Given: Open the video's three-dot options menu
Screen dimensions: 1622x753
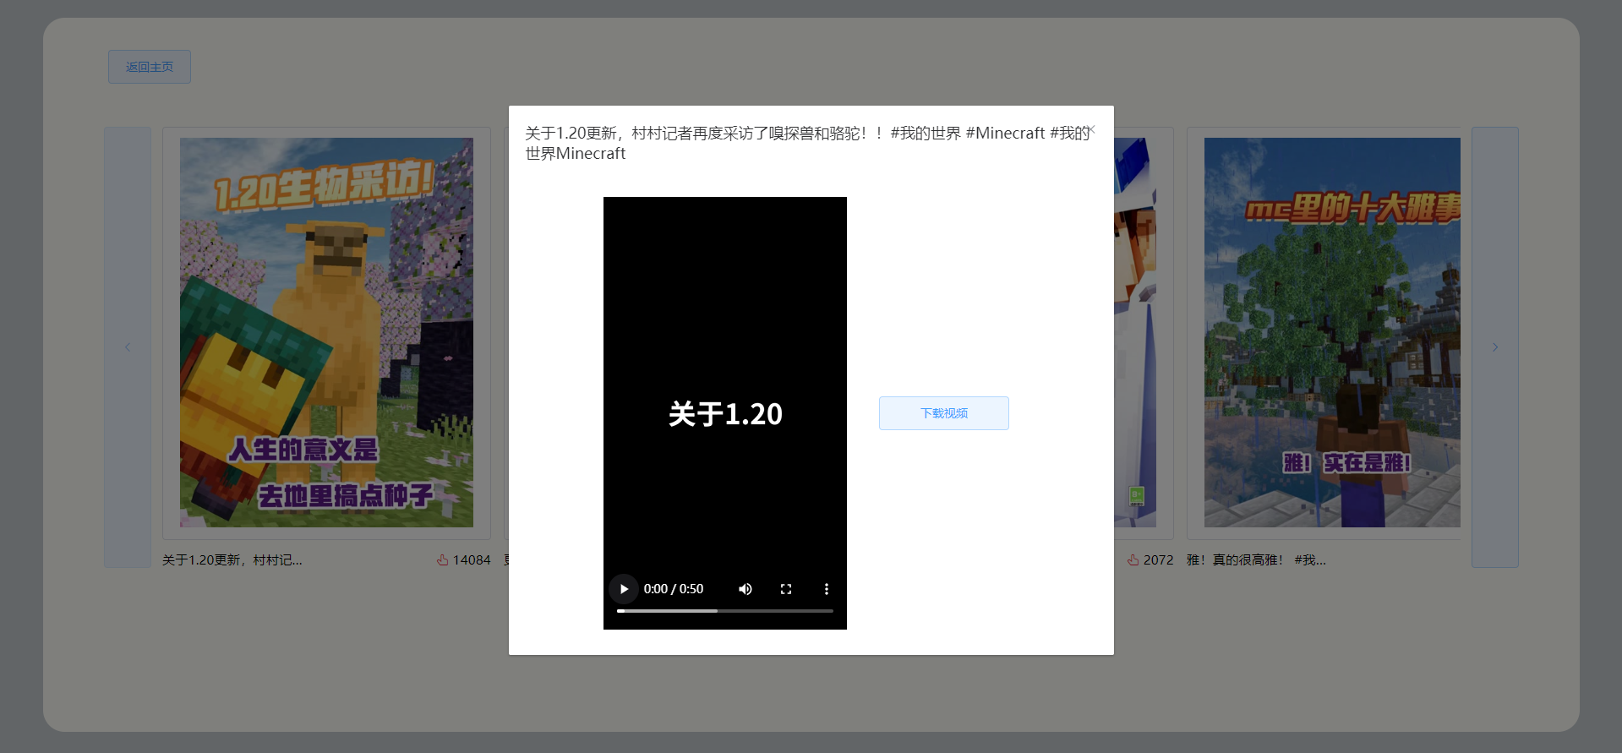Looking at the screenshot, I should [827, 589].
